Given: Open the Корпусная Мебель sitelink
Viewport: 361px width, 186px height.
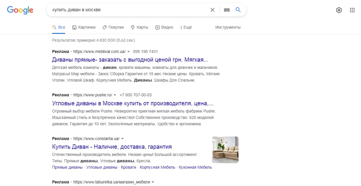Looking at the screenshot, I should pos(157,167).
